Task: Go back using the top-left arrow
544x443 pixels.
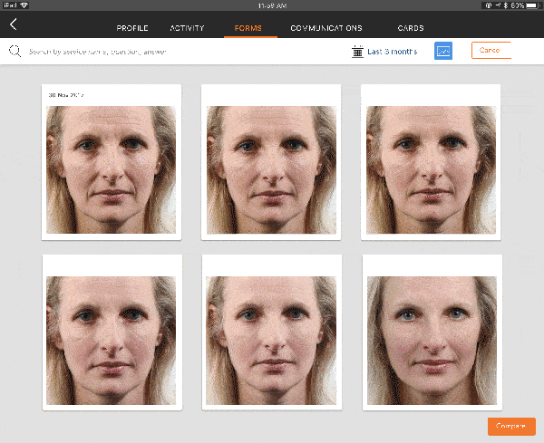Action: (14, 24)
